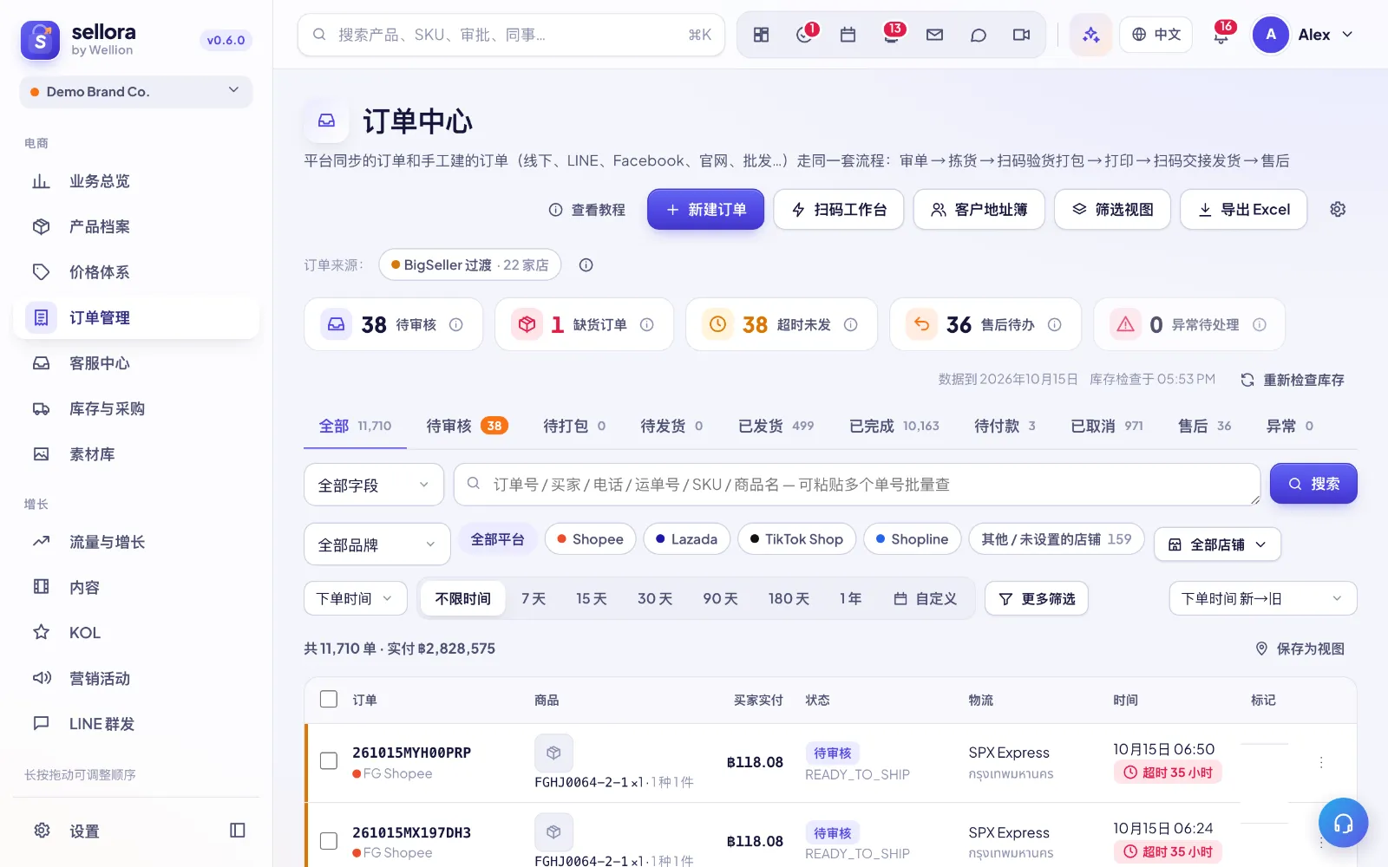Collapse the sidebar with panel icon
Viewport: 1388px width, 867px height.
coord(238,831)
